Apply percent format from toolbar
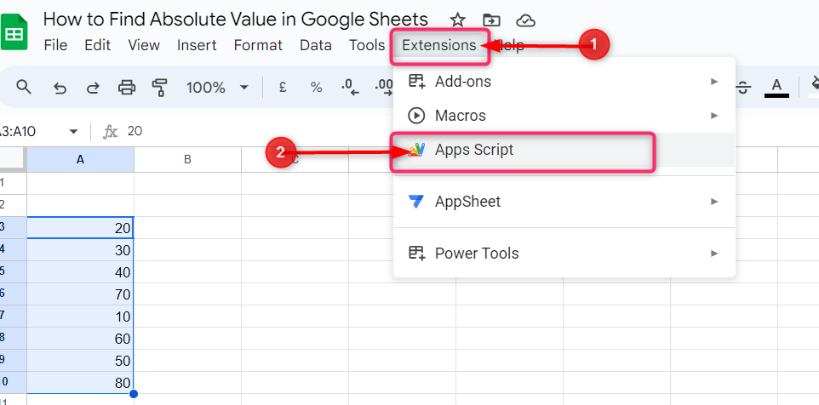 pyautogui.click(x=316, y=87)
